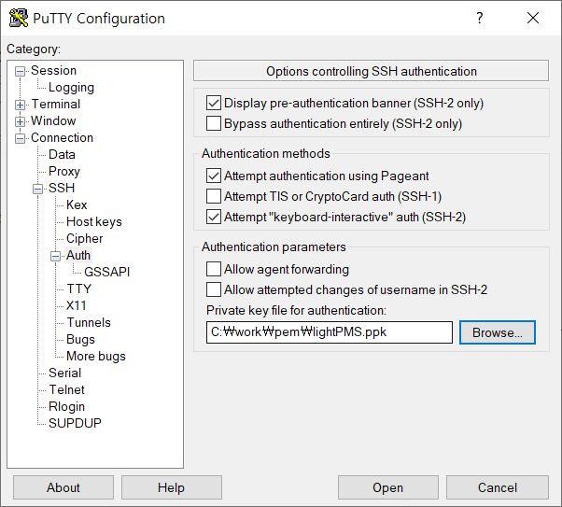Select Terminal category
This screenshot has width=562, height=507.
[56, 104]
